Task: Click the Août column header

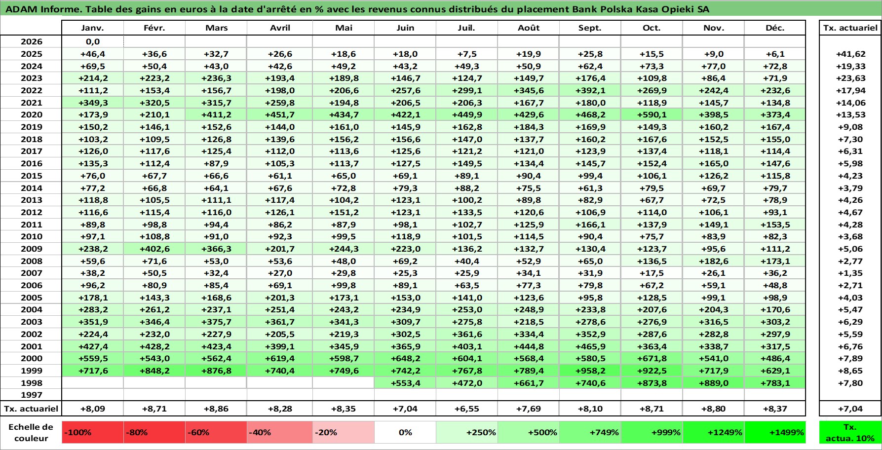Action: click(529, 28)
